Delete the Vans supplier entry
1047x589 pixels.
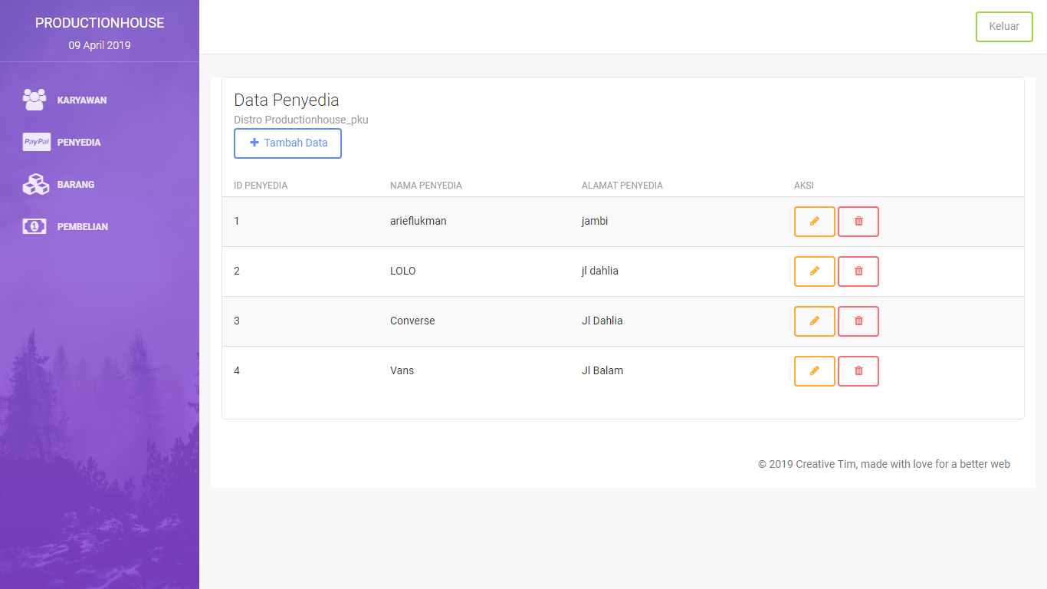tap(858, 371)
